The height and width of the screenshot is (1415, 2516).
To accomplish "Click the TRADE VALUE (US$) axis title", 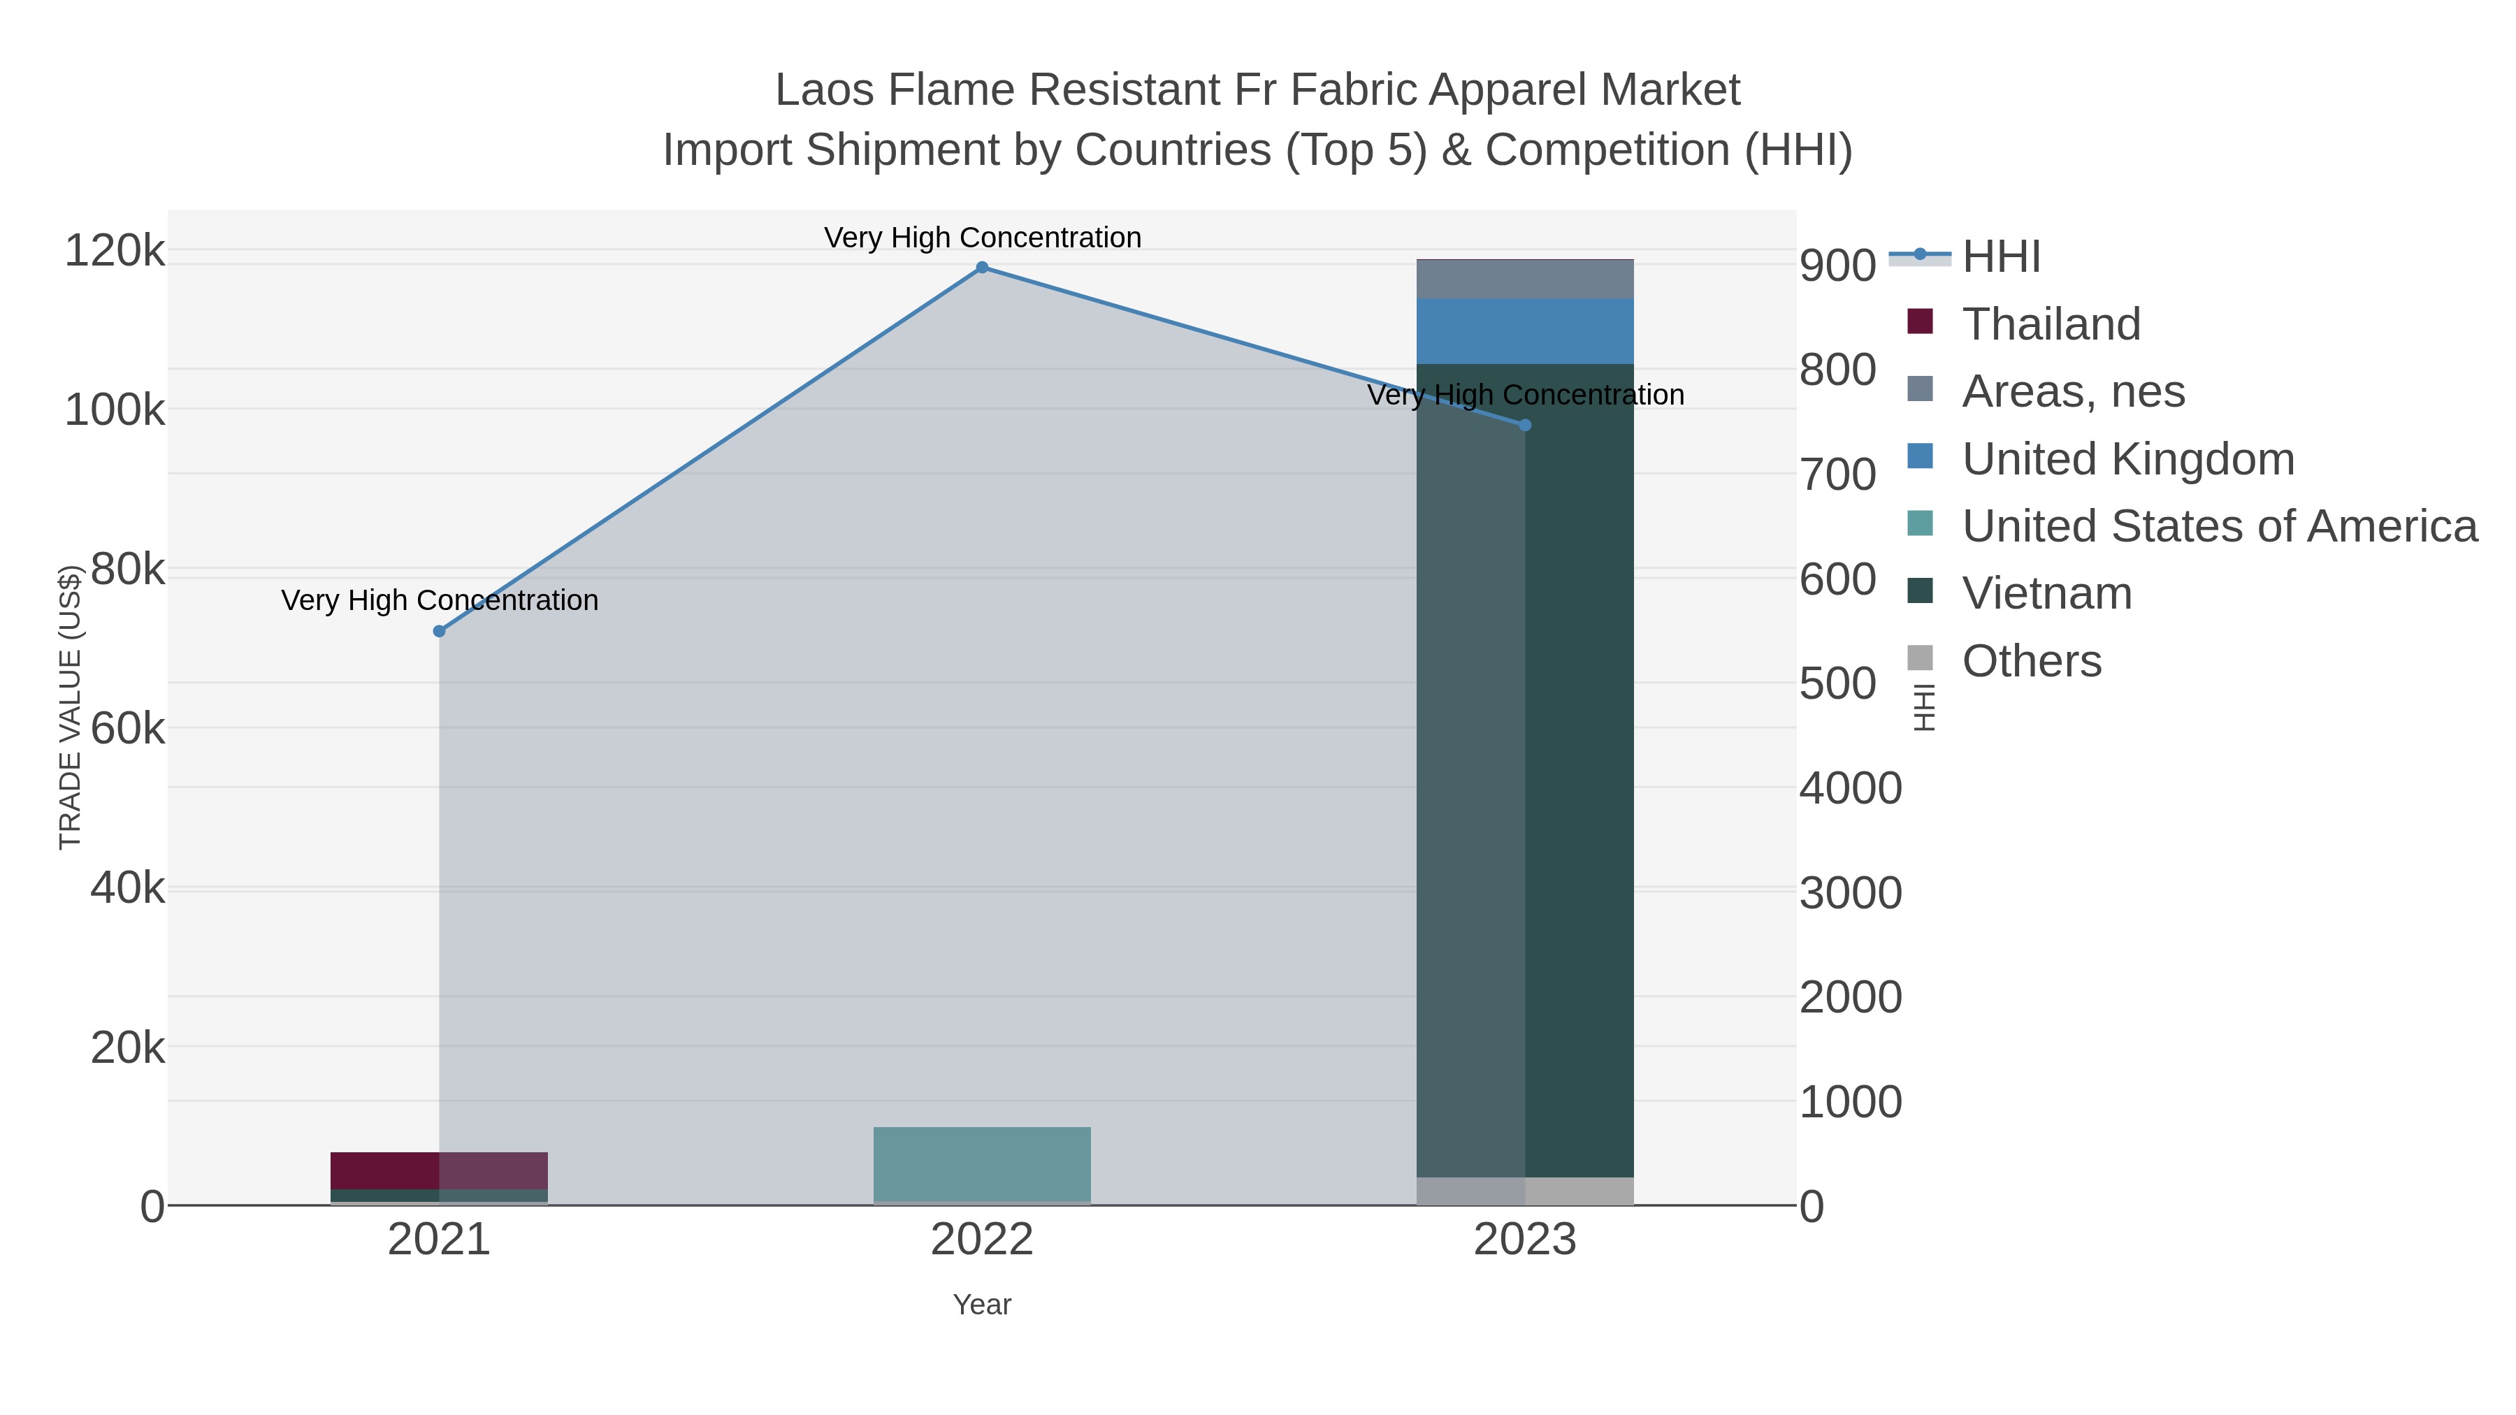I will click(71, 707).
